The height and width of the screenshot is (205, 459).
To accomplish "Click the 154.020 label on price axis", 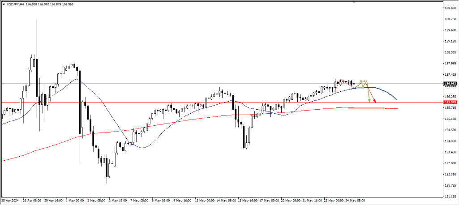I will point(450,141).
